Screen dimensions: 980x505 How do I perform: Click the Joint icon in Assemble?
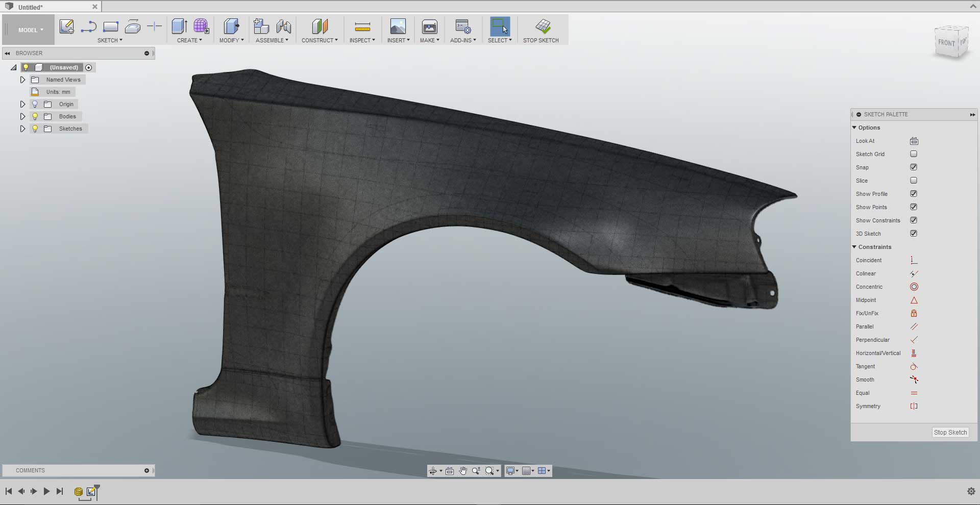coord(283,27)
